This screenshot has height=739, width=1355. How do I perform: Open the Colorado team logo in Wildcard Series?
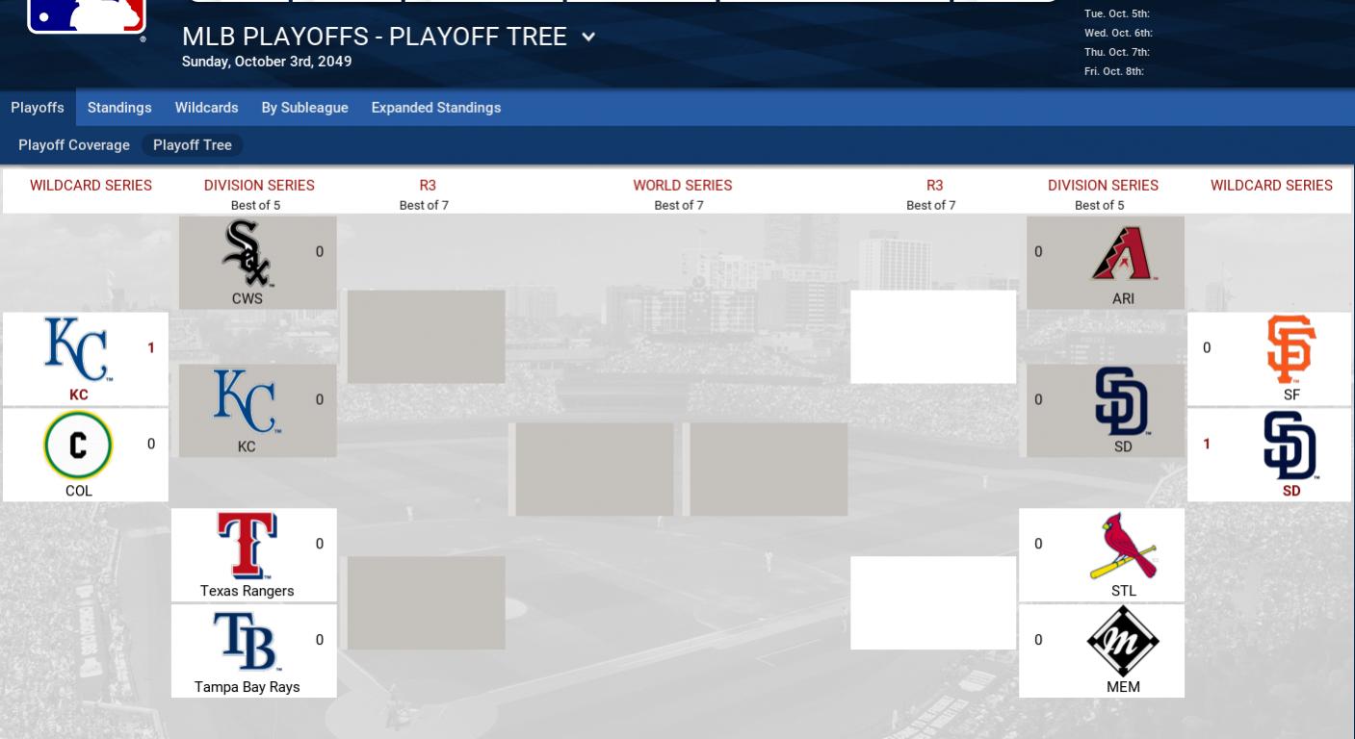click(x=78, y=446)
